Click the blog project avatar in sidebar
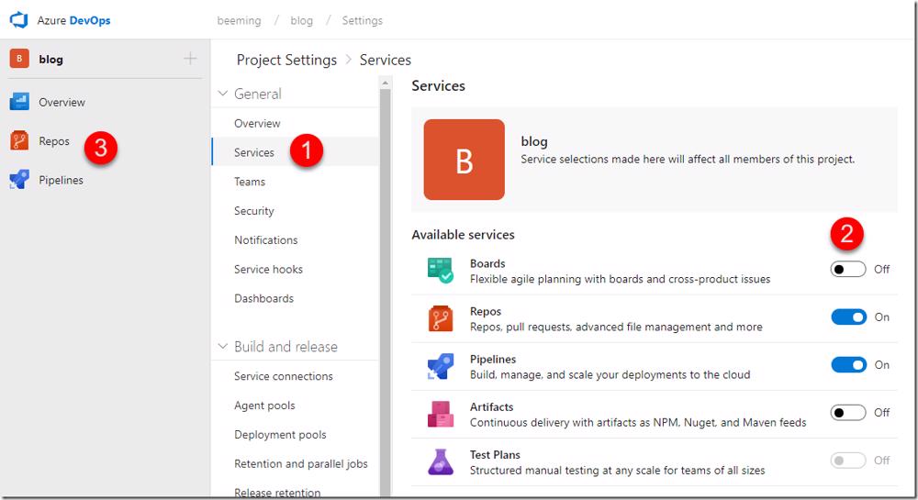This screenshot has height=500, width=918. tap(19, 59)
